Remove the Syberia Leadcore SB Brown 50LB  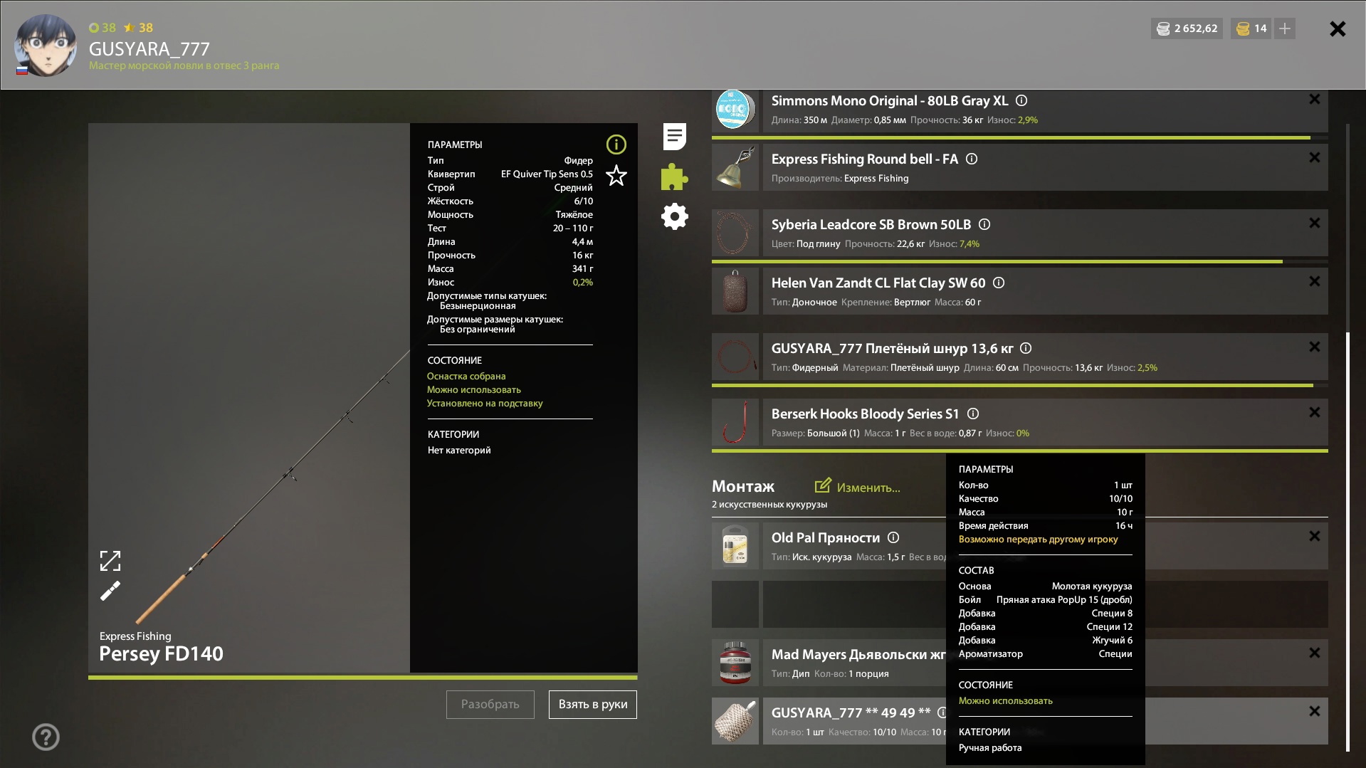[1314, 223]
